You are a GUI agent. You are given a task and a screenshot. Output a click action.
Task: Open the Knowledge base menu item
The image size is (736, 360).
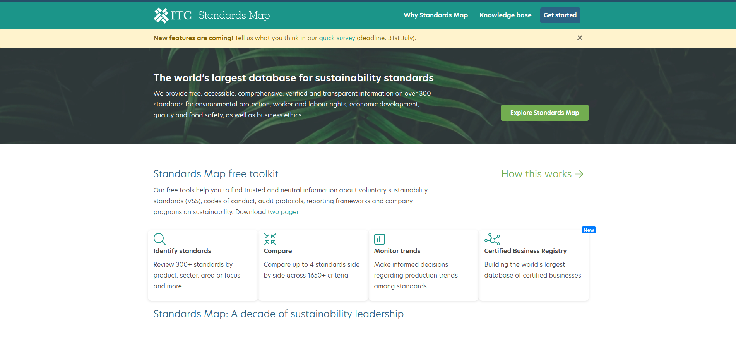coord(505,15)
